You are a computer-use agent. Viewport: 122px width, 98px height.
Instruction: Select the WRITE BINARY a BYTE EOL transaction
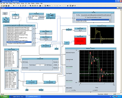93,20
